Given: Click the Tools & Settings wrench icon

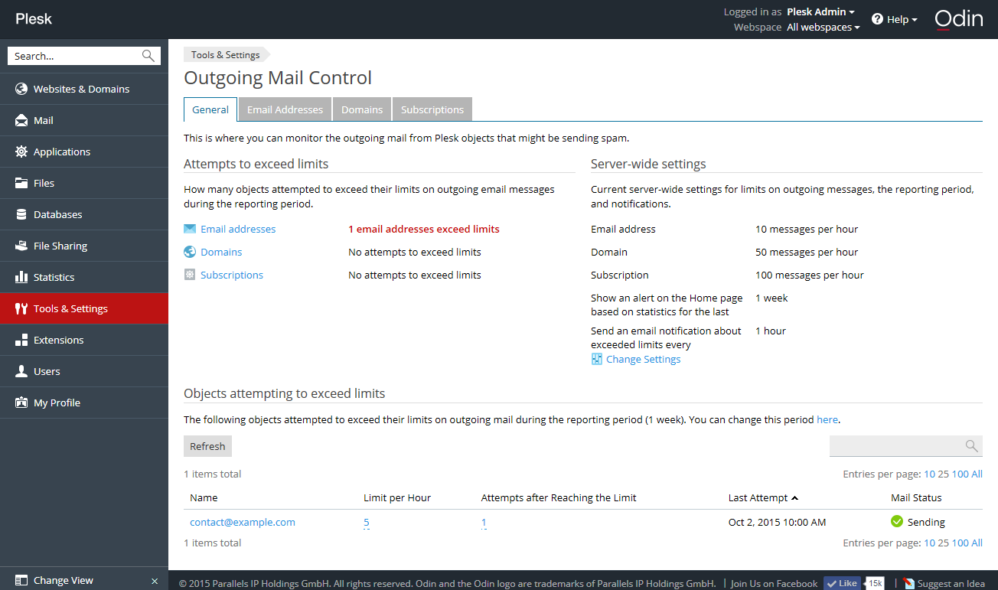Looking at the screenshot, I should (x=21, y=308).
